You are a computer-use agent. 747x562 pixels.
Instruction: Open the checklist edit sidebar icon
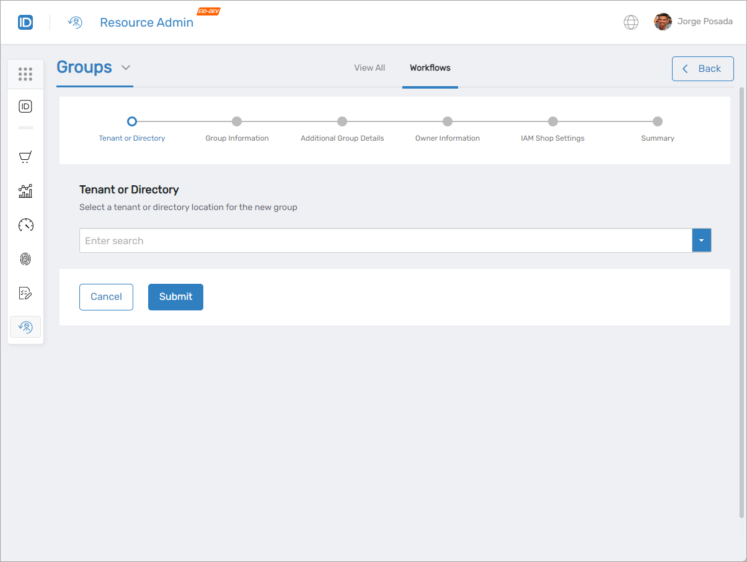[x=25, y=293]
